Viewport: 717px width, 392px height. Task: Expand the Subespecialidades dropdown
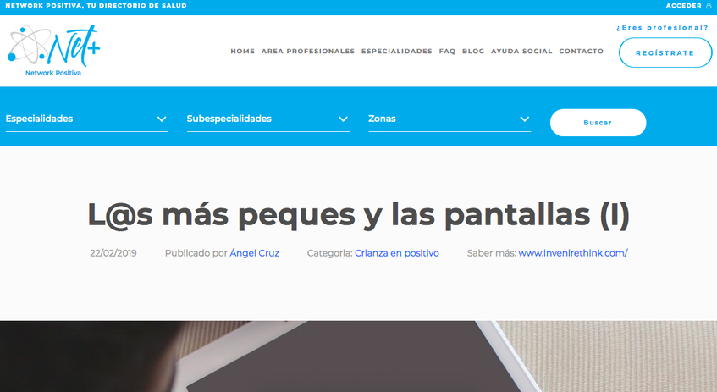pos(268,119)
